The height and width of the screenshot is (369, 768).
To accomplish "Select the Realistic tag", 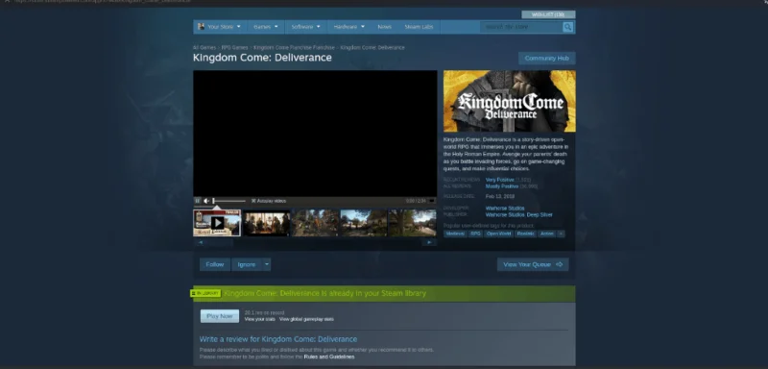I will click(525, 234).
